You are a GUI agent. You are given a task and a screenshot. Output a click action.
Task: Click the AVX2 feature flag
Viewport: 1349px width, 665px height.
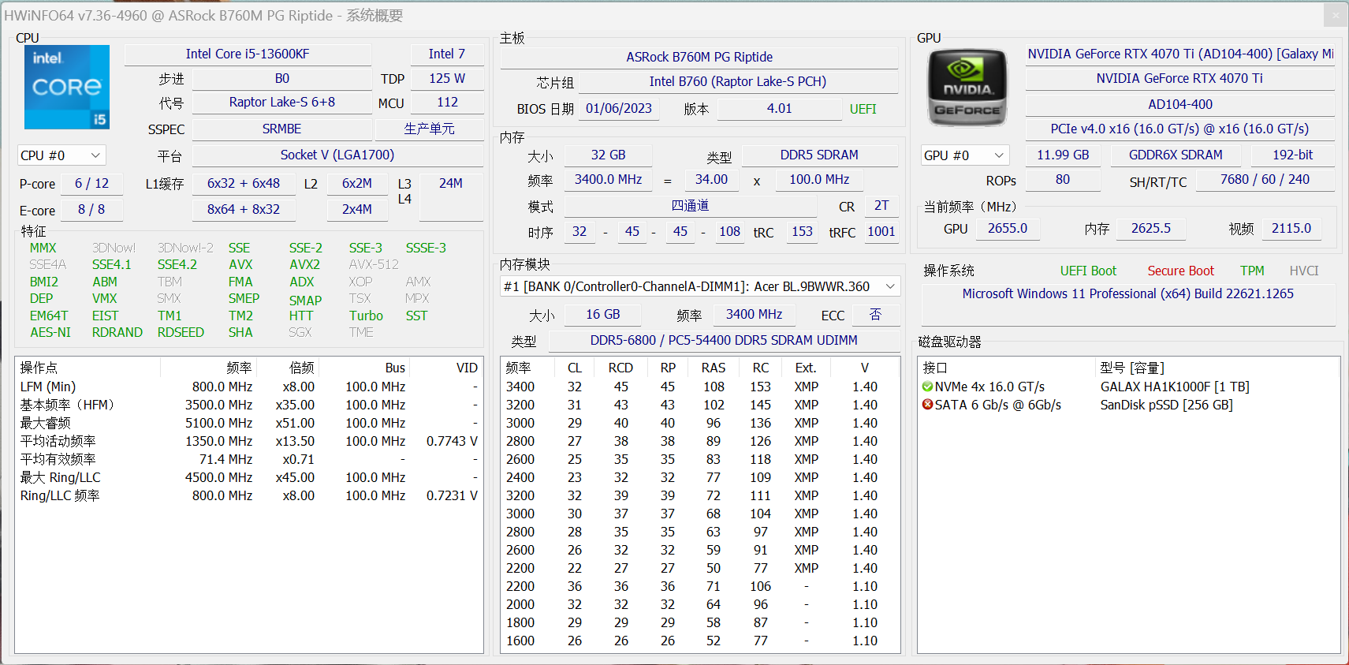304,264
